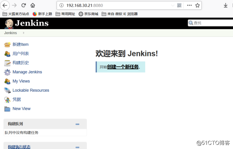Open the 用户列表 link

[x=21, y=54]
